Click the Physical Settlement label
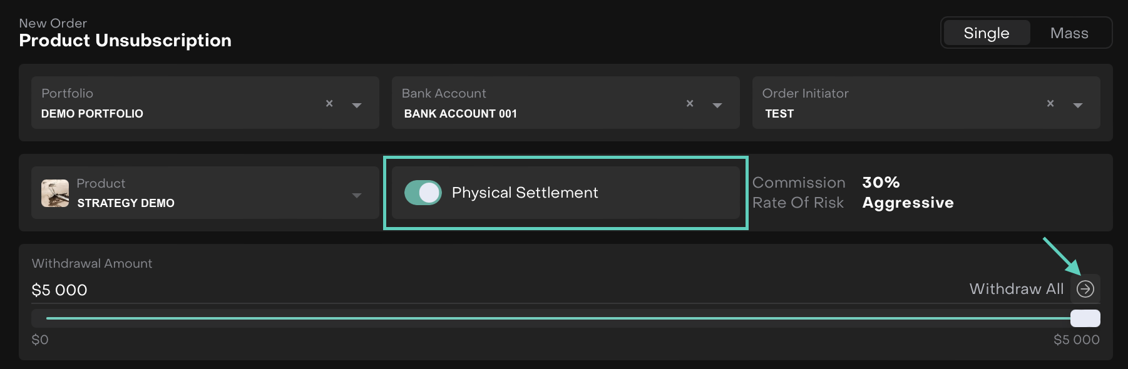1128x369 pixels. (525, 193)
